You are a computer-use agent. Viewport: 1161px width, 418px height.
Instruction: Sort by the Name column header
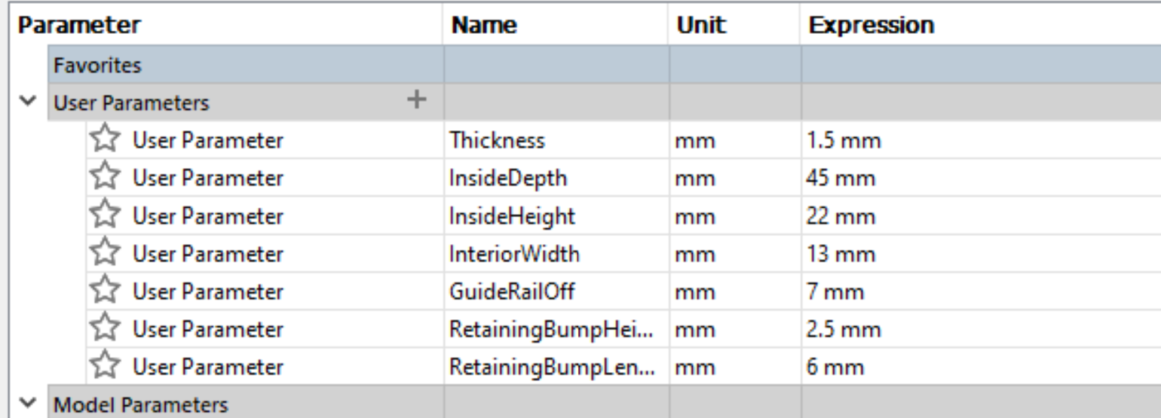click(x=483, y=25)
